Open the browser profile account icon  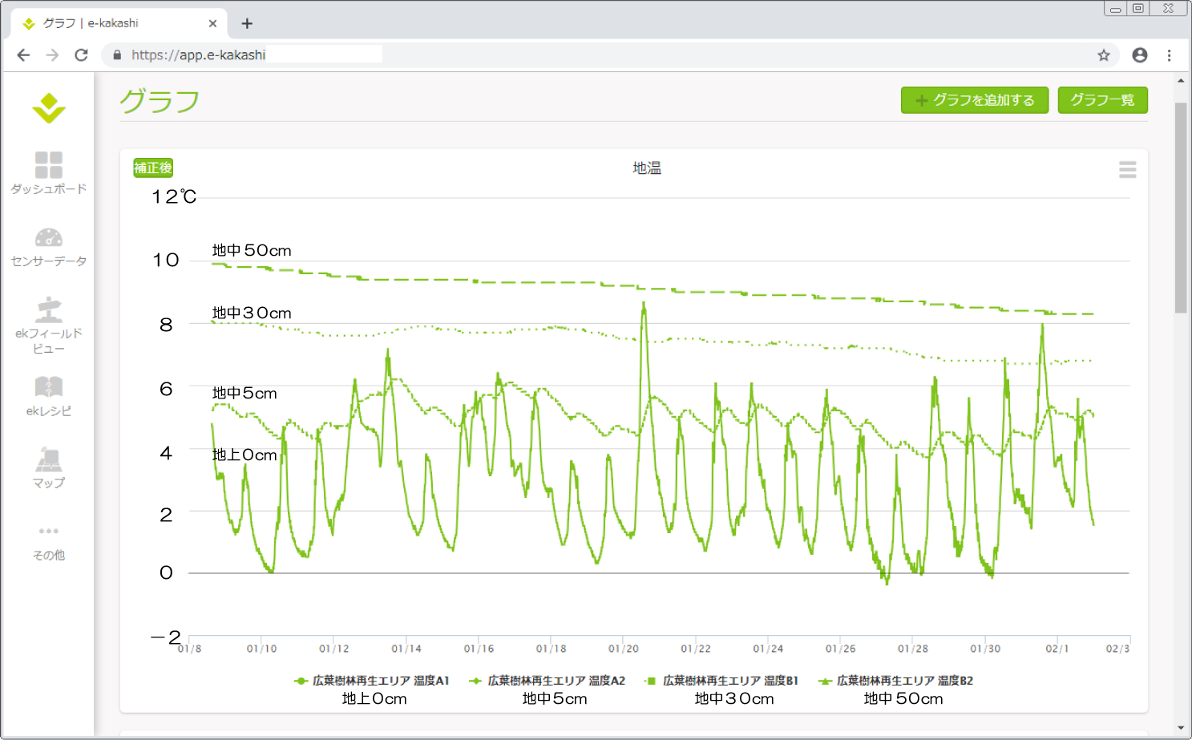click(1140, 55)
